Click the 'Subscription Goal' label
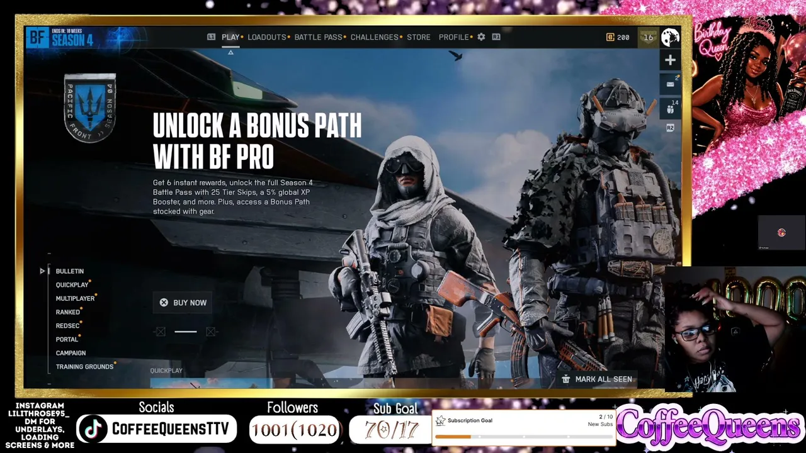 point(470,420)
